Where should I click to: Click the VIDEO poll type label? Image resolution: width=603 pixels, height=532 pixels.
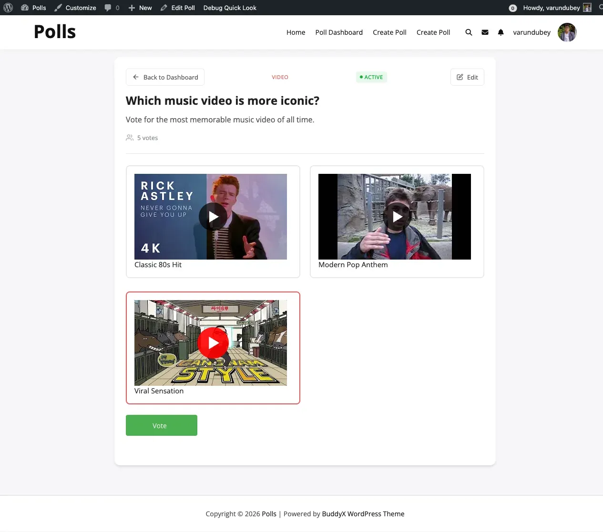[280, 77]
